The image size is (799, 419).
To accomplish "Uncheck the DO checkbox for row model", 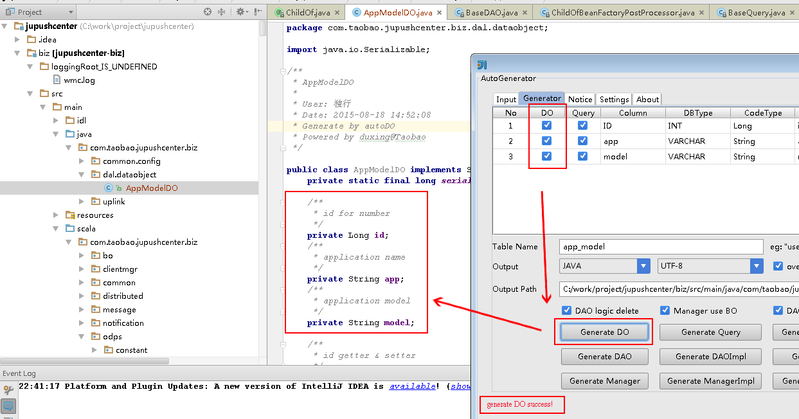I will [x=546, y=156].
